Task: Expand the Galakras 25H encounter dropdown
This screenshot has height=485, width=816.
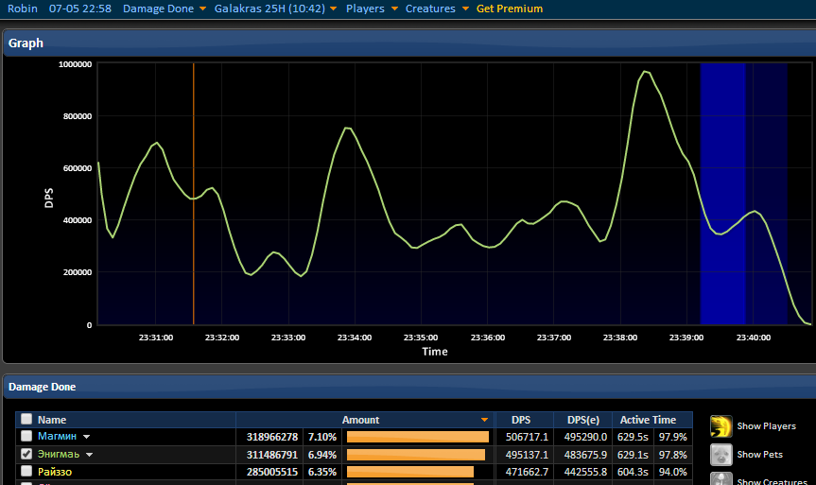Action: (269, 9)
